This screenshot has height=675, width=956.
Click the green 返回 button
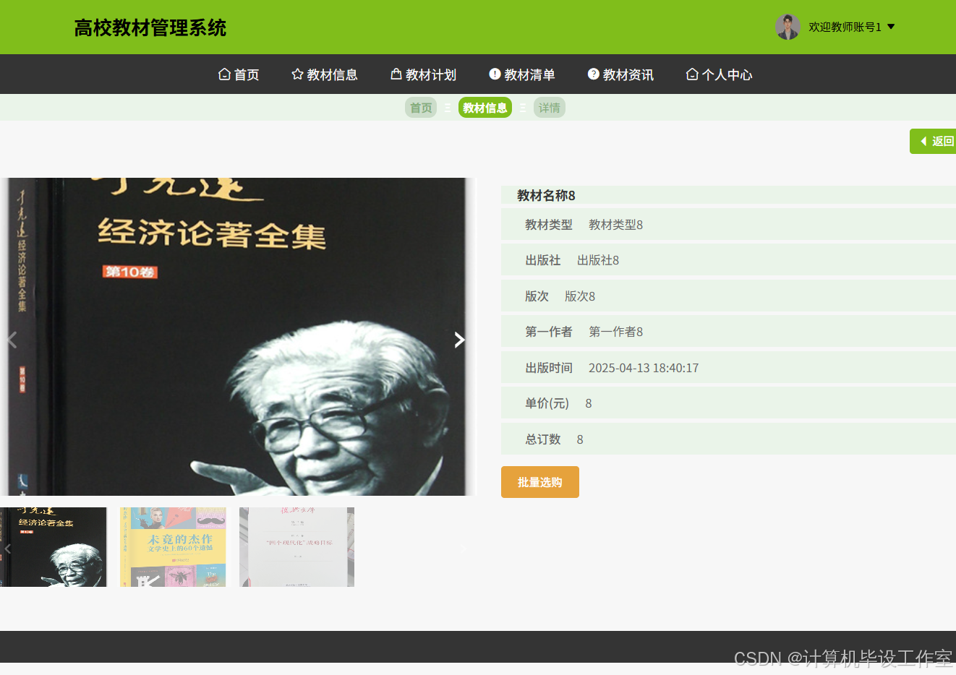click(x=933, y=141)
